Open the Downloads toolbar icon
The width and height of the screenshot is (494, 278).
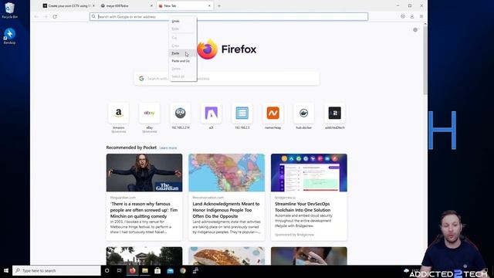click(411, 16)
